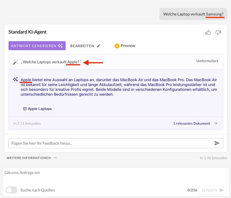Click the Preview label
Image resolution: width=231 pixels, height=198 pixels.
(x=128, y=46)
